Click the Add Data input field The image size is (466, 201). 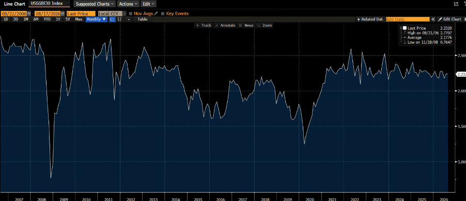408,19
